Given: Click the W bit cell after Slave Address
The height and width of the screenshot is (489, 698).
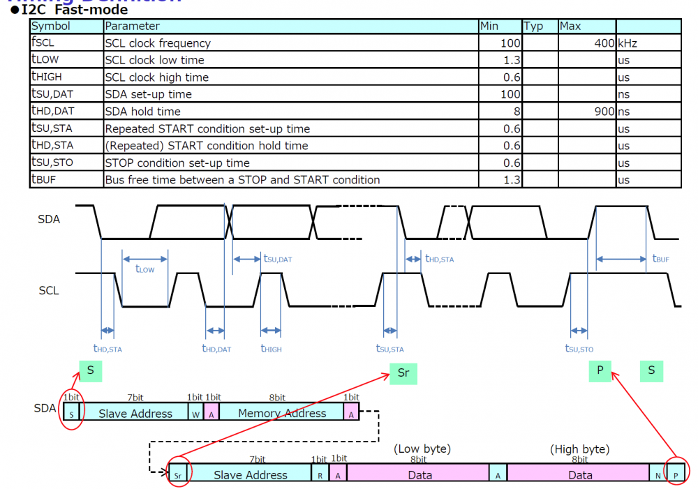Looking at the screenshot, I should tap(195, 413).
